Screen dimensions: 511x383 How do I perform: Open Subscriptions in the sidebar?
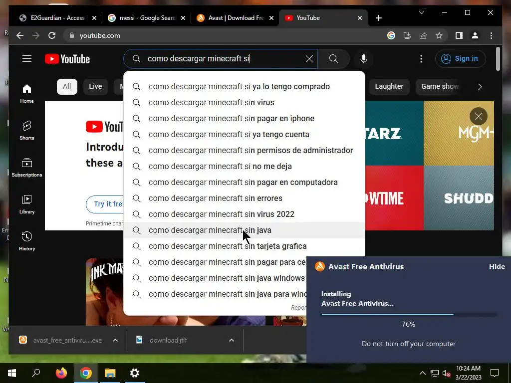(27, 168)
